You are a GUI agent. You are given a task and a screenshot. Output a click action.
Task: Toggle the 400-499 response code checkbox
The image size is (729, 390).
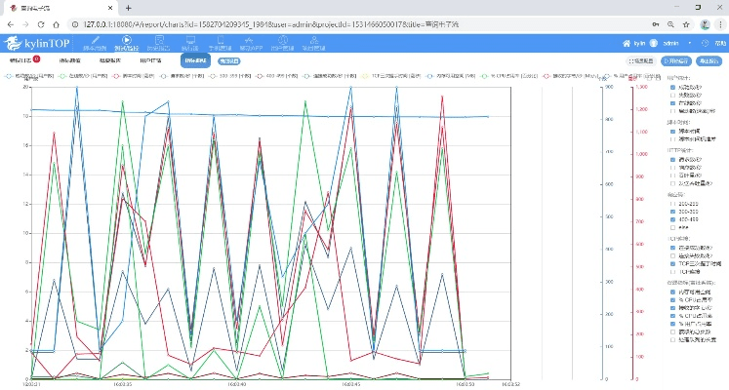point(670,219)
